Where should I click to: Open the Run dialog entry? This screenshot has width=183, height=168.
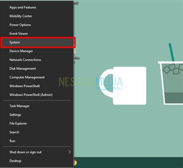(37, 141)
